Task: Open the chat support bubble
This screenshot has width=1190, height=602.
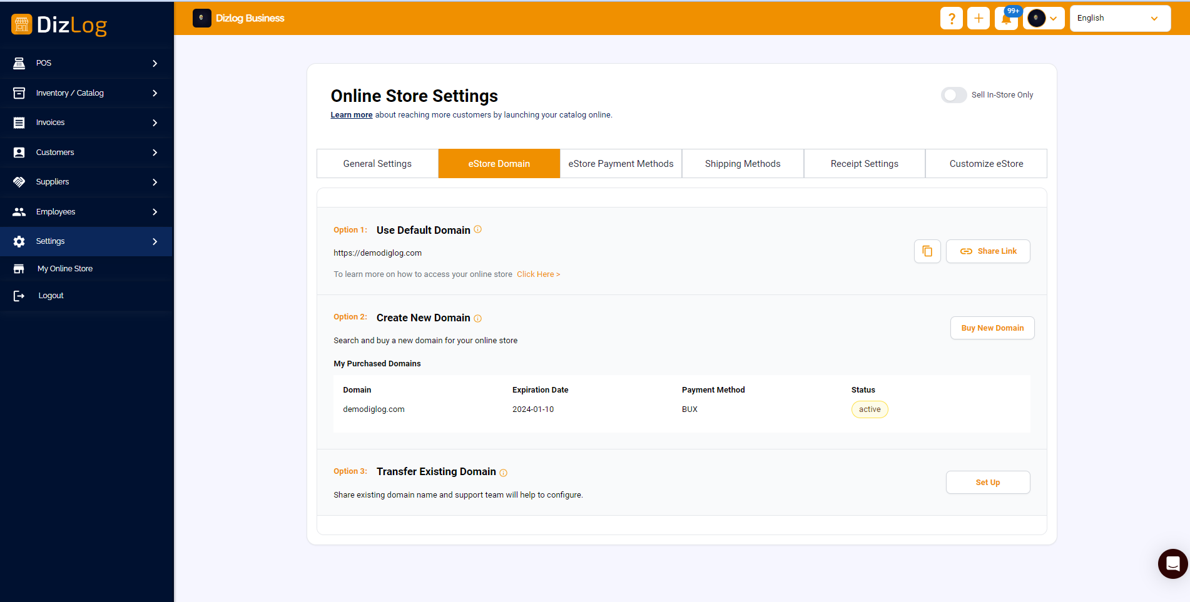Action: (x=1172, y=564)
